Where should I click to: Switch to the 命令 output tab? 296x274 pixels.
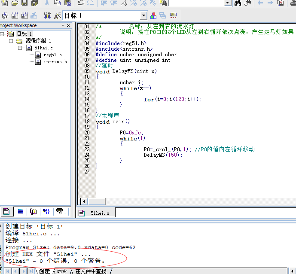62,271
